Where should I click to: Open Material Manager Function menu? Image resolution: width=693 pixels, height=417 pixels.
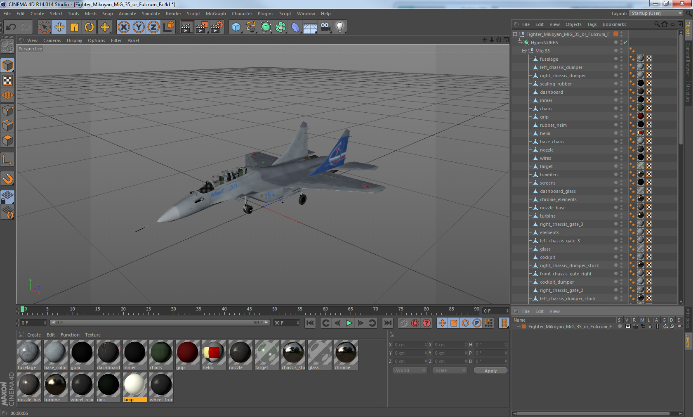click(70, 335)
